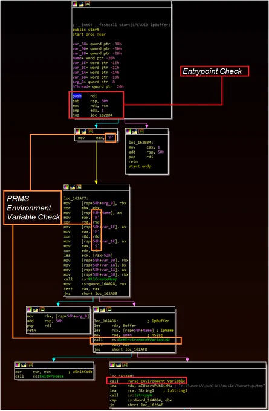Click the "call Parse_Environment_Variable" instruction
269x411 pixels.
pyautogui.click(x=147, y=381)
